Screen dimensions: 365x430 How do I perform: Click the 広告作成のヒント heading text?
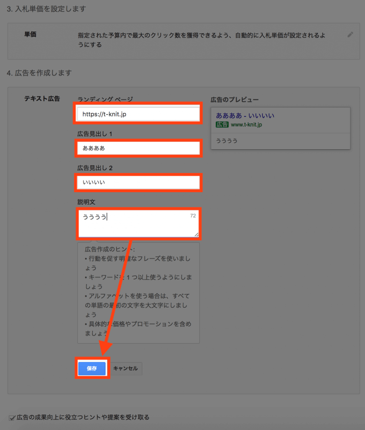click(109, 249)
